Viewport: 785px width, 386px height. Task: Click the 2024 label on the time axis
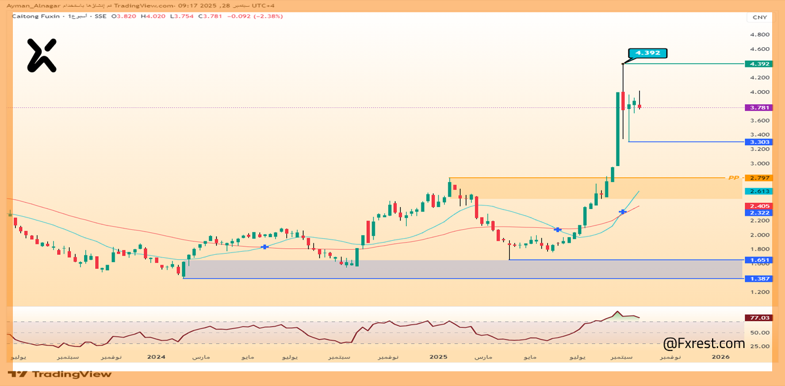click(156, 356)
